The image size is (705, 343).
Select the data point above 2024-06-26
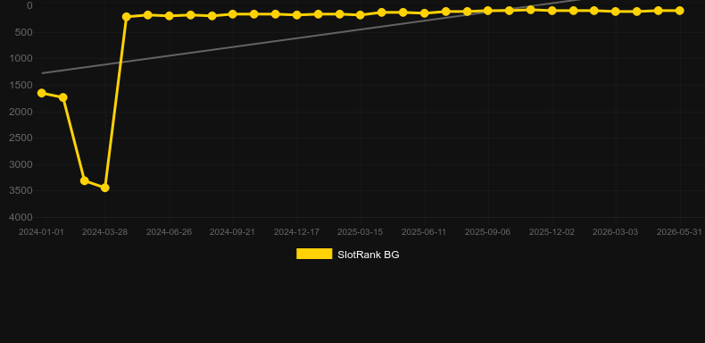pyautogui.click(x=169, y=16)
